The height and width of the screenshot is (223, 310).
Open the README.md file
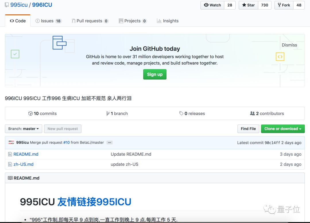point(26,154)
